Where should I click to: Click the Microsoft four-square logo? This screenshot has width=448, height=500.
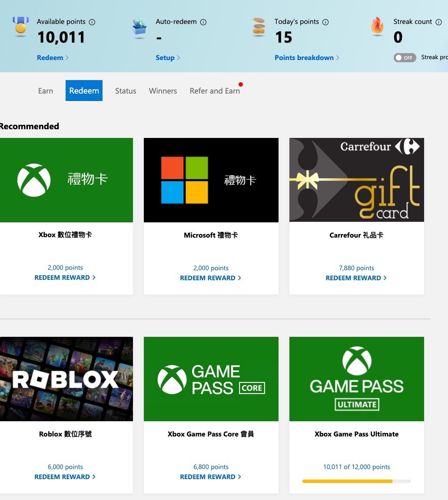pyautogui.click(x=185, y=180)
